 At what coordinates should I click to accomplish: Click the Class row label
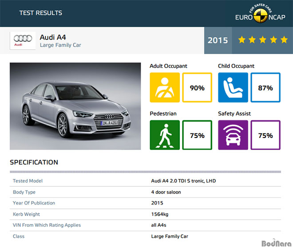click(x=19, y=236)
